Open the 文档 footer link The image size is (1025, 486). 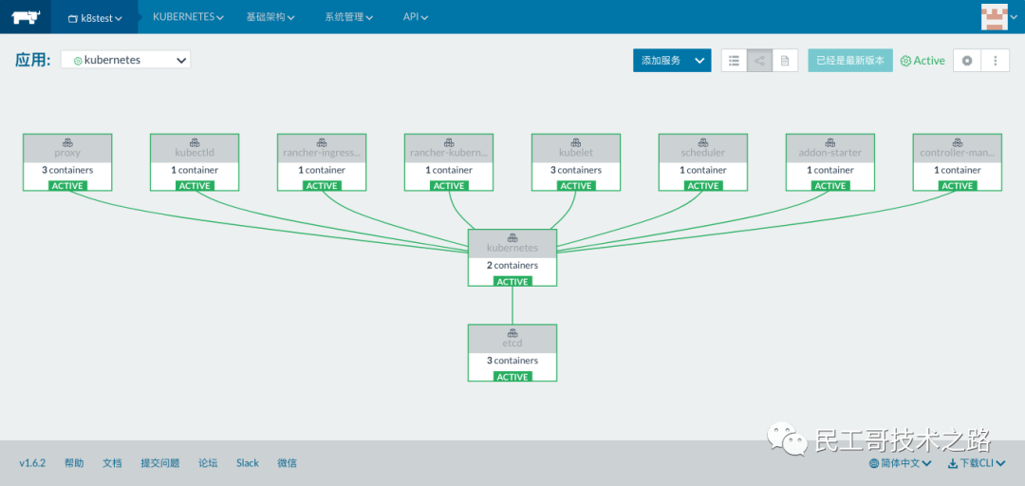pyautogui.click(x=112, y=463)
